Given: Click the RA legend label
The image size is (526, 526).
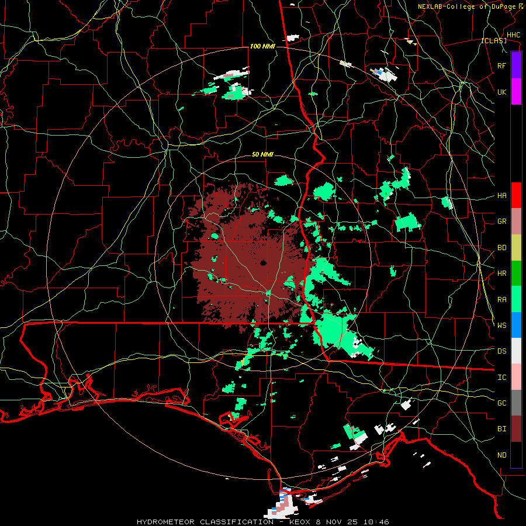Looking at the screenshot, I should 501,300.
